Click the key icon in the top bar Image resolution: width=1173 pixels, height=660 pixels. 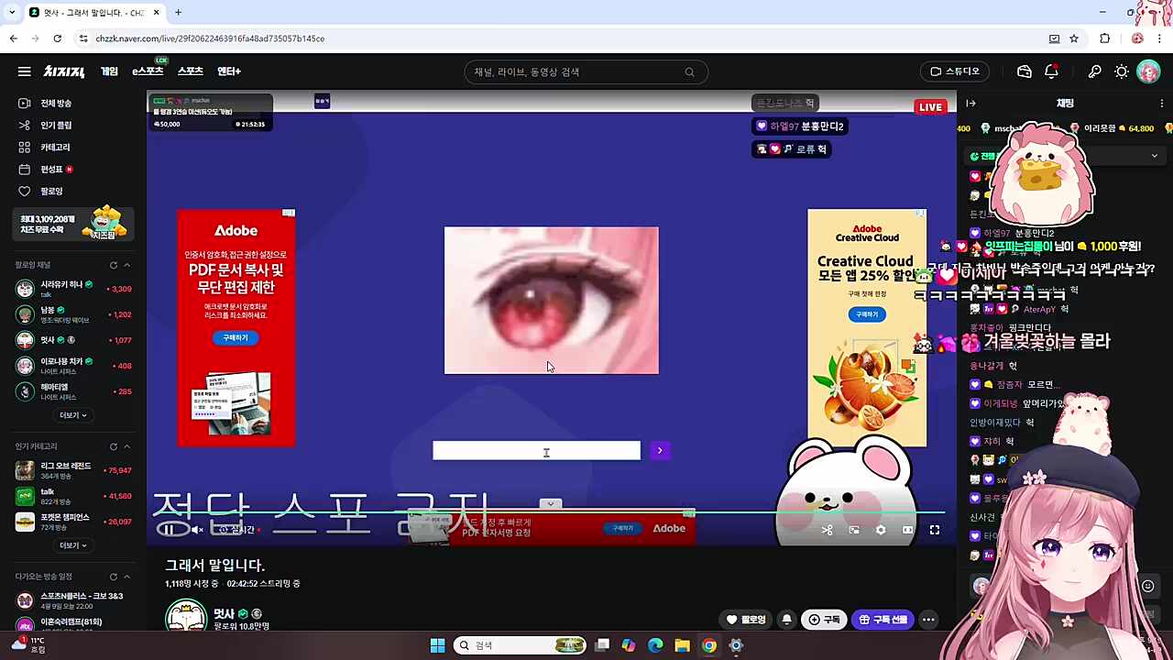(x=1094, y=71)
